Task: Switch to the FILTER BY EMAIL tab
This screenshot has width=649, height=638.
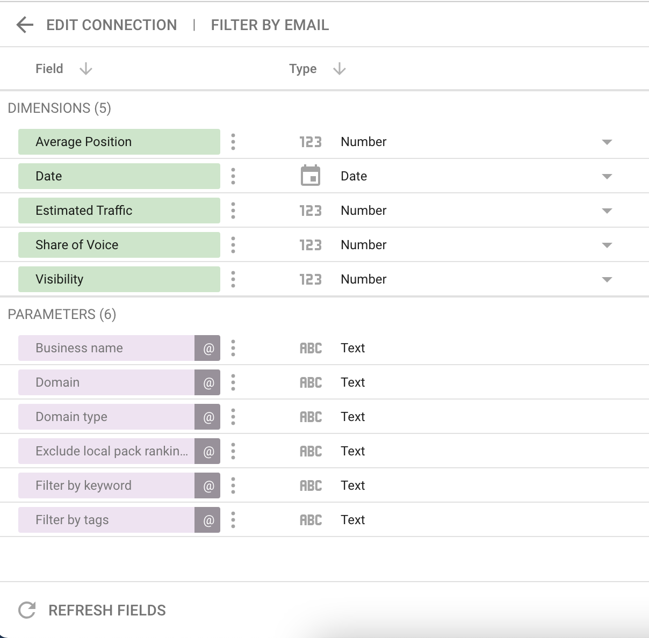Action: pos(270,25)
